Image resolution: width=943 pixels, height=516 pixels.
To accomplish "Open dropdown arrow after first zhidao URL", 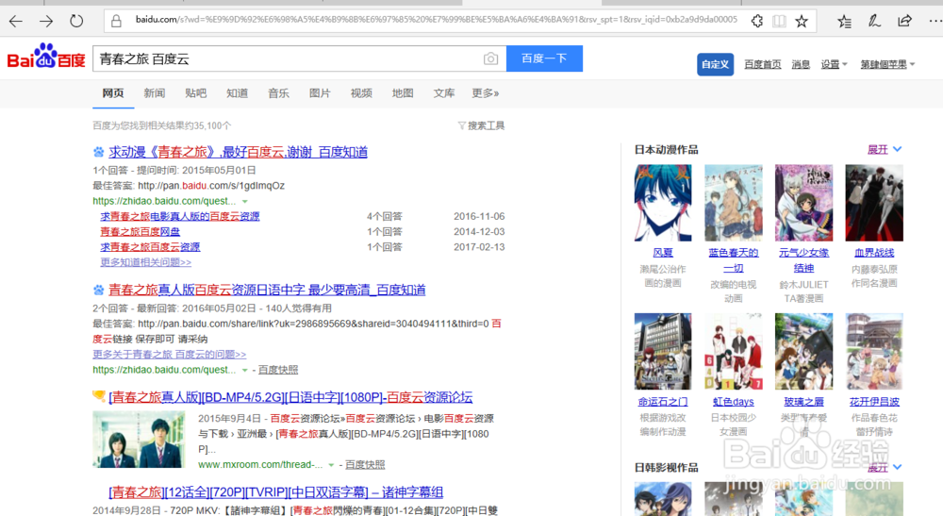I will 245,202.
